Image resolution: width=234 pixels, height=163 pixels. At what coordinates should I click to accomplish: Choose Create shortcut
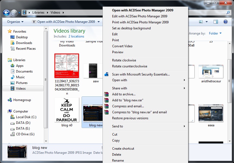click(x=123, y=149)
